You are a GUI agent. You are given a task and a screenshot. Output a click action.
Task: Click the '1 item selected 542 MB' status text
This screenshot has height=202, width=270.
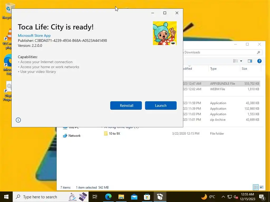tap(92, 187)
